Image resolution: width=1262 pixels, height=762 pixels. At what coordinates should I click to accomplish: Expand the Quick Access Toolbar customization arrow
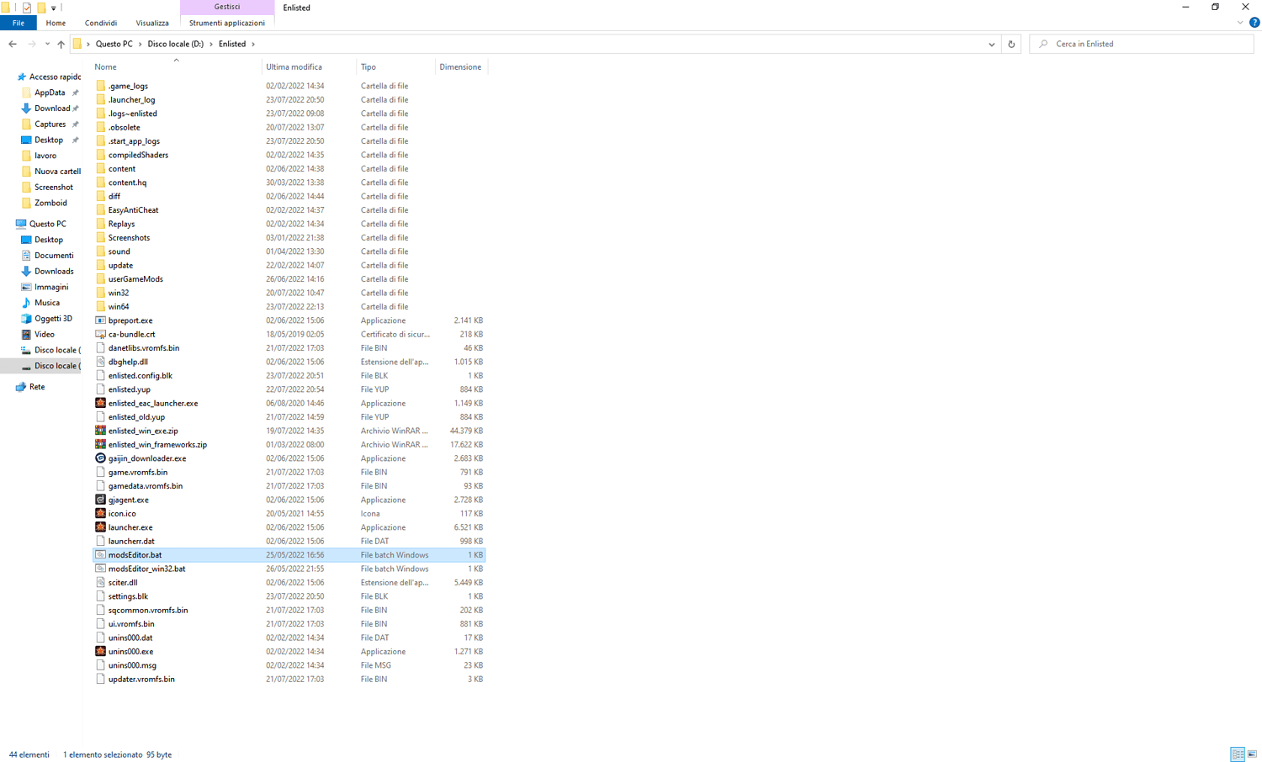tap(54, 7)
